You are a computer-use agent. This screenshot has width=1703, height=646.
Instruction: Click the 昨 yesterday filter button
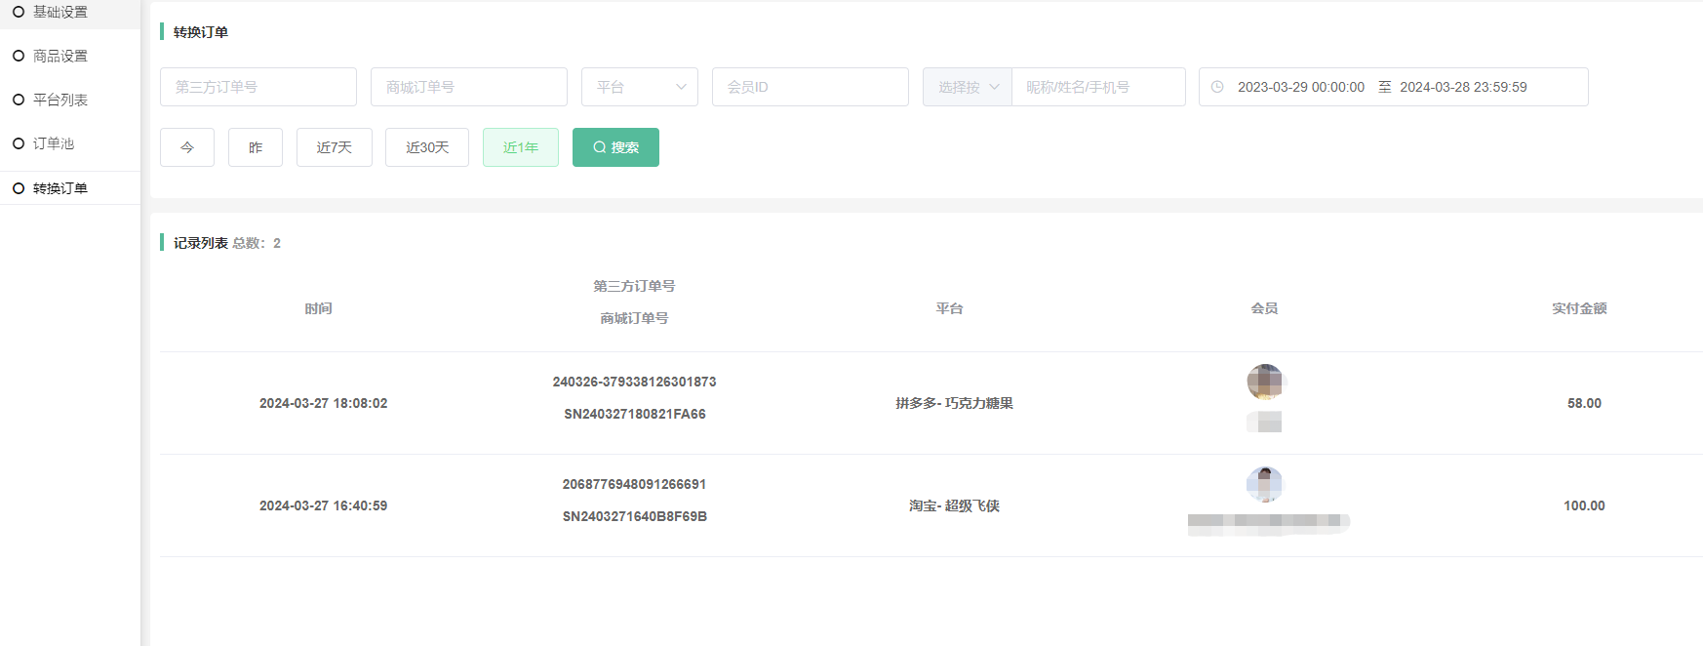coord(256,147)
